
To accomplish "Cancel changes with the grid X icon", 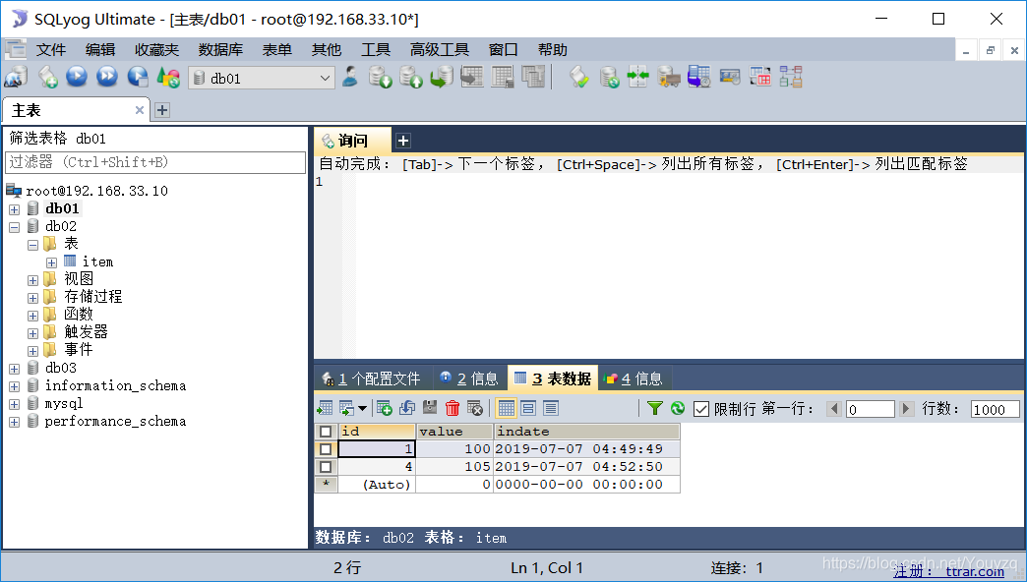I will coord(475,409).
